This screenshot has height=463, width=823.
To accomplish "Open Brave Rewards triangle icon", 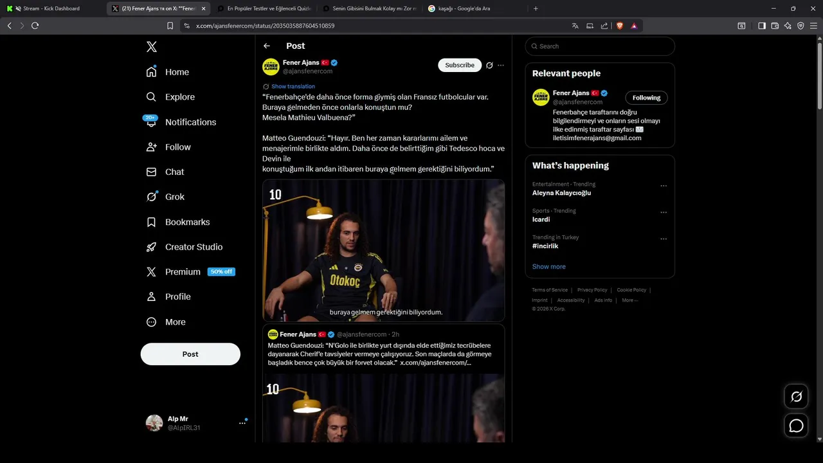I will [634, 26].
